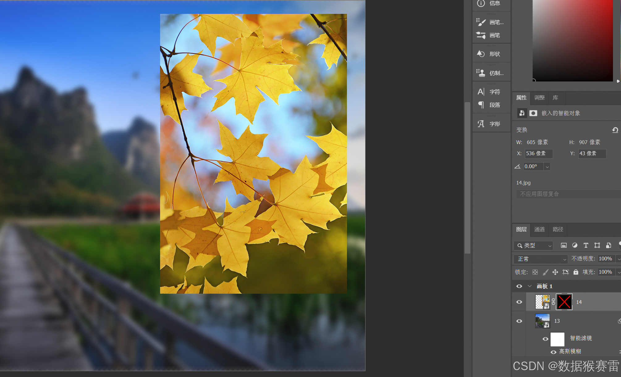Hide layer 14 with eye icon
This screenshot has height=377, width=621.
coord(519,302)
